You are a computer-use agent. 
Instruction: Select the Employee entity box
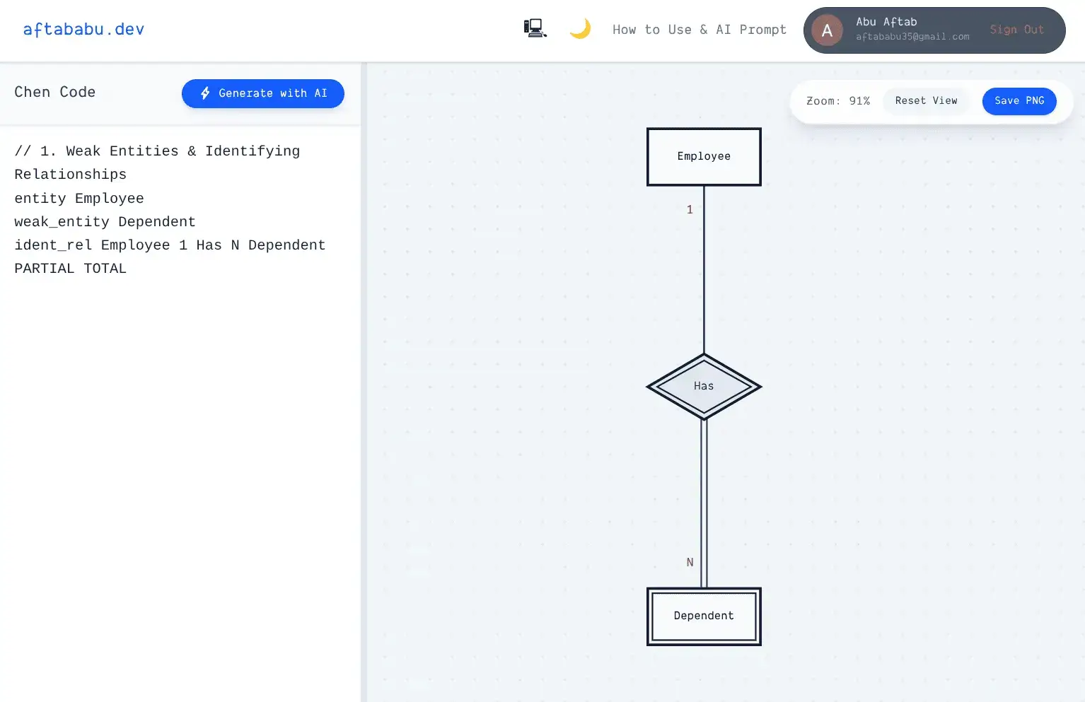[704, 157]
